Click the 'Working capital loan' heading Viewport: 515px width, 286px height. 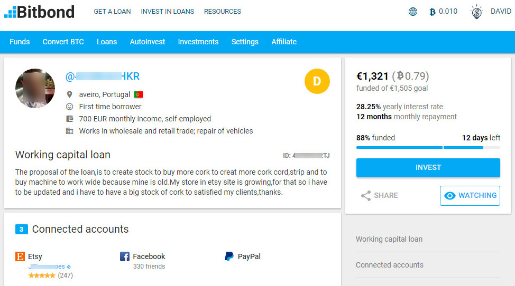(x=63, y=155)
